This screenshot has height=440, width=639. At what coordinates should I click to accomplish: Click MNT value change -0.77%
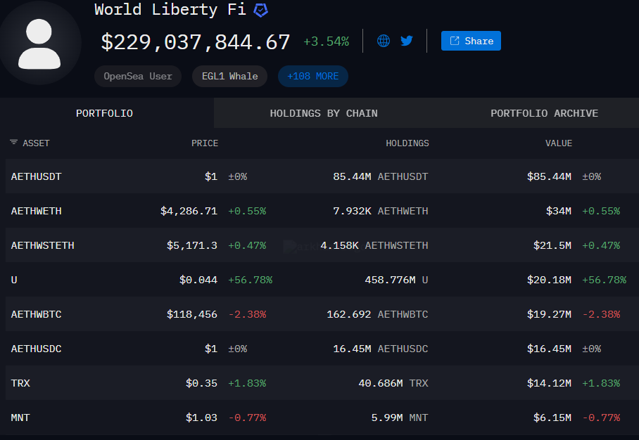601,418
